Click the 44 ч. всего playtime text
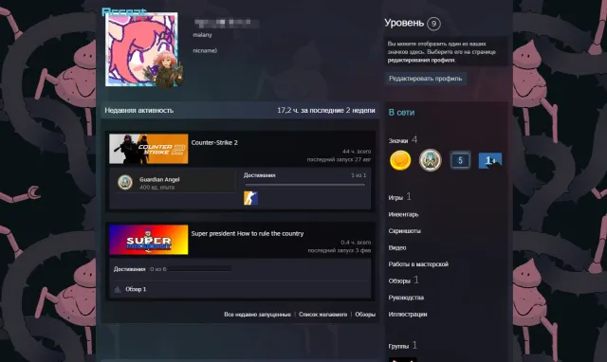Viewport: 607px width, 362px height. [x=357, y=152]
